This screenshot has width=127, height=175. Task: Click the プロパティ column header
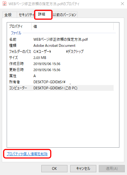tap(20, 26)
